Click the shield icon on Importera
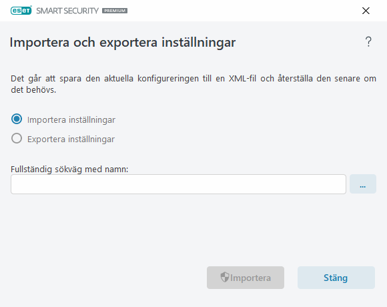Screen dimensions: 387x307 [x=225, y=277]
